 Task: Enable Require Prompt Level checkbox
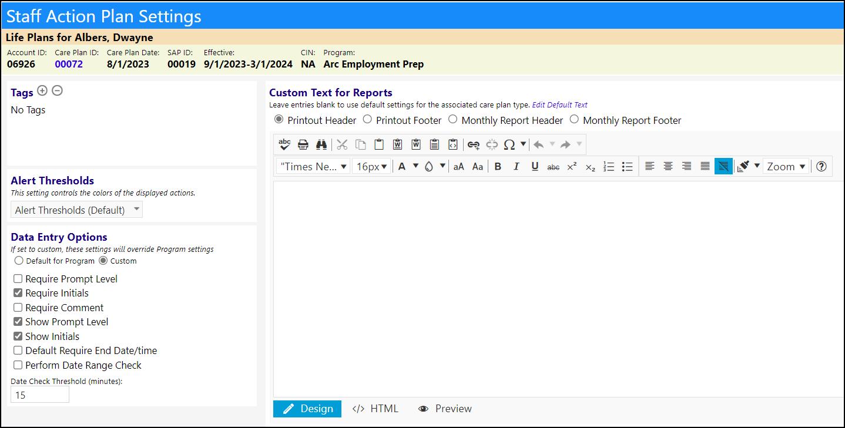(x=18, y=279)
